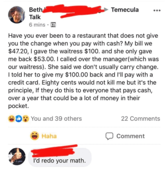Screen dimensions: 165x170
Task: Open the post's three-dot options menu
Action: 157,10
